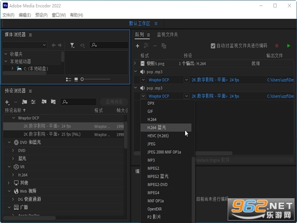Open format dropdown for first pop.mp3
The image size is (297, 223).
[x=143, y=80]
